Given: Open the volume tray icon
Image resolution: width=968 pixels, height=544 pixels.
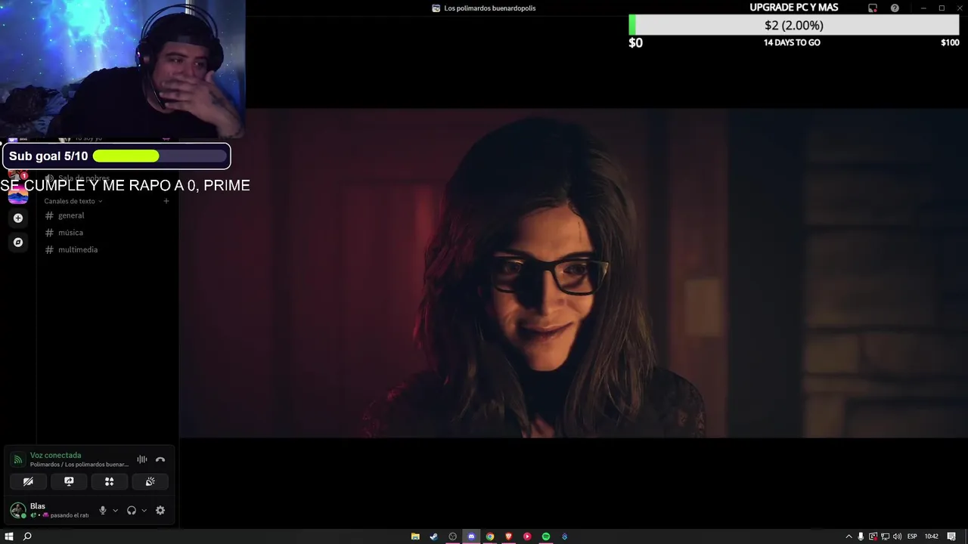Looking at the screenshot, I should (x=898, y=536).
